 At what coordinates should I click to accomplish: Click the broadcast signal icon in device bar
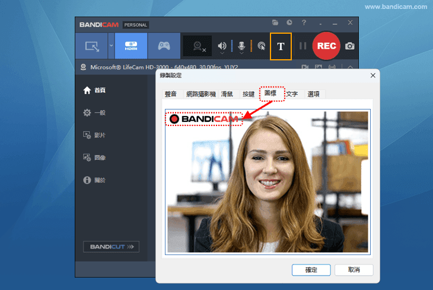(332, 67)
